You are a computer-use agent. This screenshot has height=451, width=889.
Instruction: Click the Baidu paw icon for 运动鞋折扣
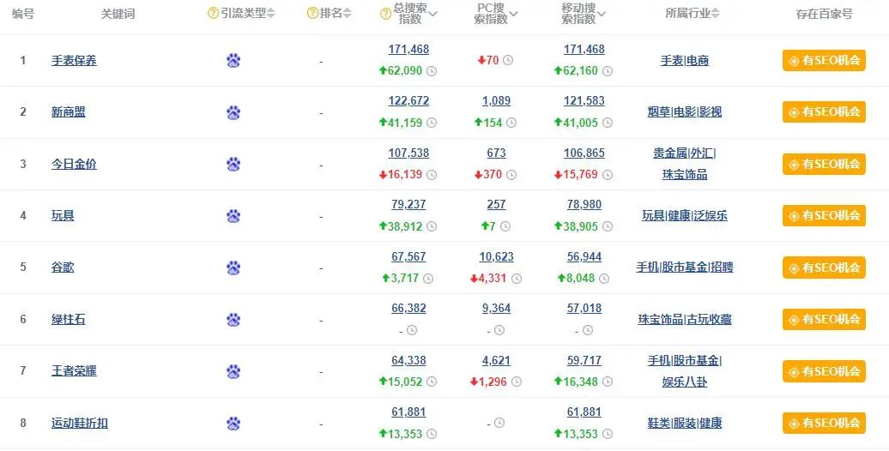[x=233, y=424]
